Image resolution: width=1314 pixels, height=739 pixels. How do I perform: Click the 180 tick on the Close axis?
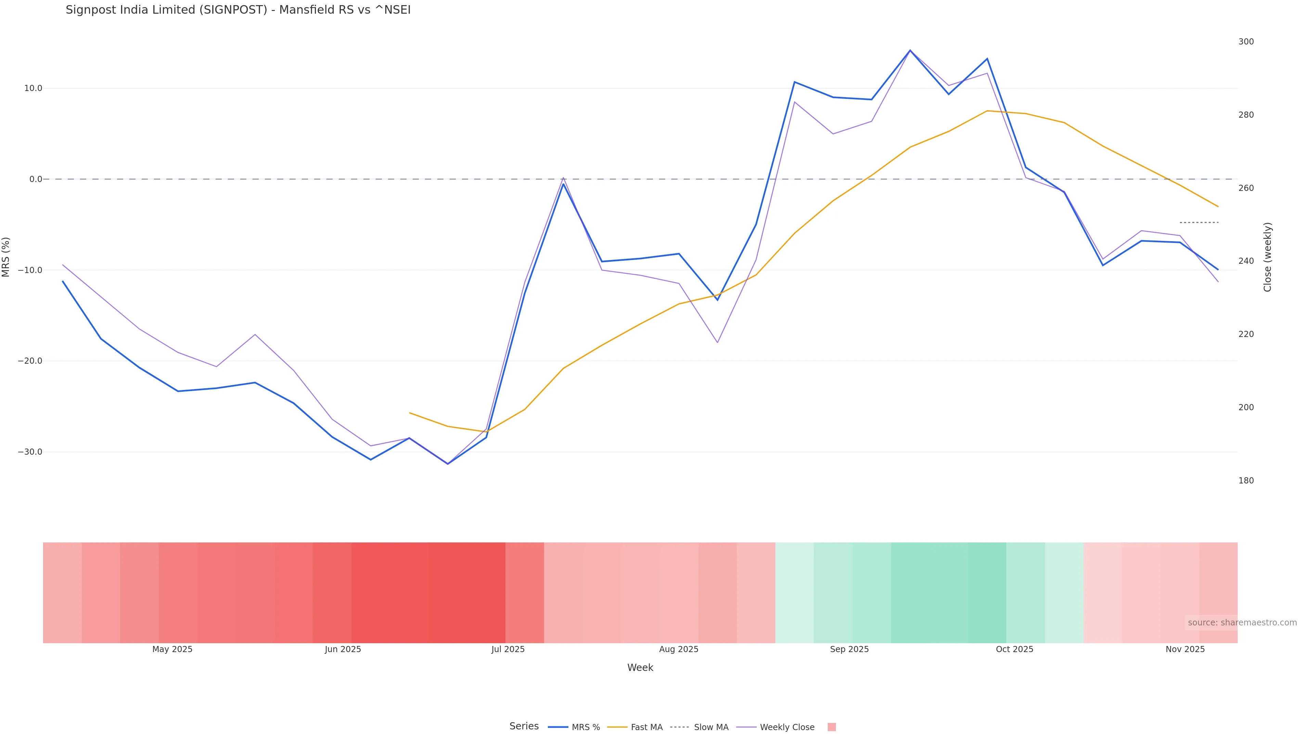[1246, 480]
